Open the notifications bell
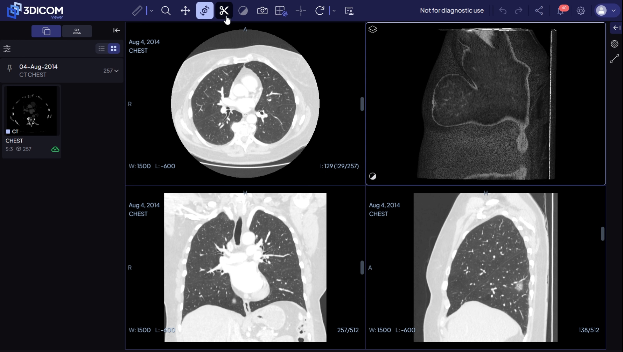623x352 pixels. (561, 10)
